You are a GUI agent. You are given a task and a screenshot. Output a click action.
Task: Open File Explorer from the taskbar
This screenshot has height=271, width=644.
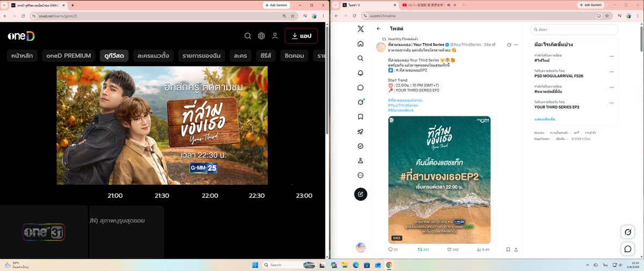click(x=345, y=265)
